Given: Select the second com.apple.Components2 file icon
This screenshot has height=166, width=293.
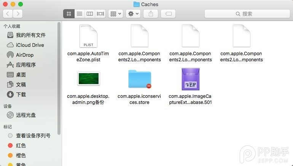Looking at the screenshot, I should pyautogui.click(x=191, y=36).
